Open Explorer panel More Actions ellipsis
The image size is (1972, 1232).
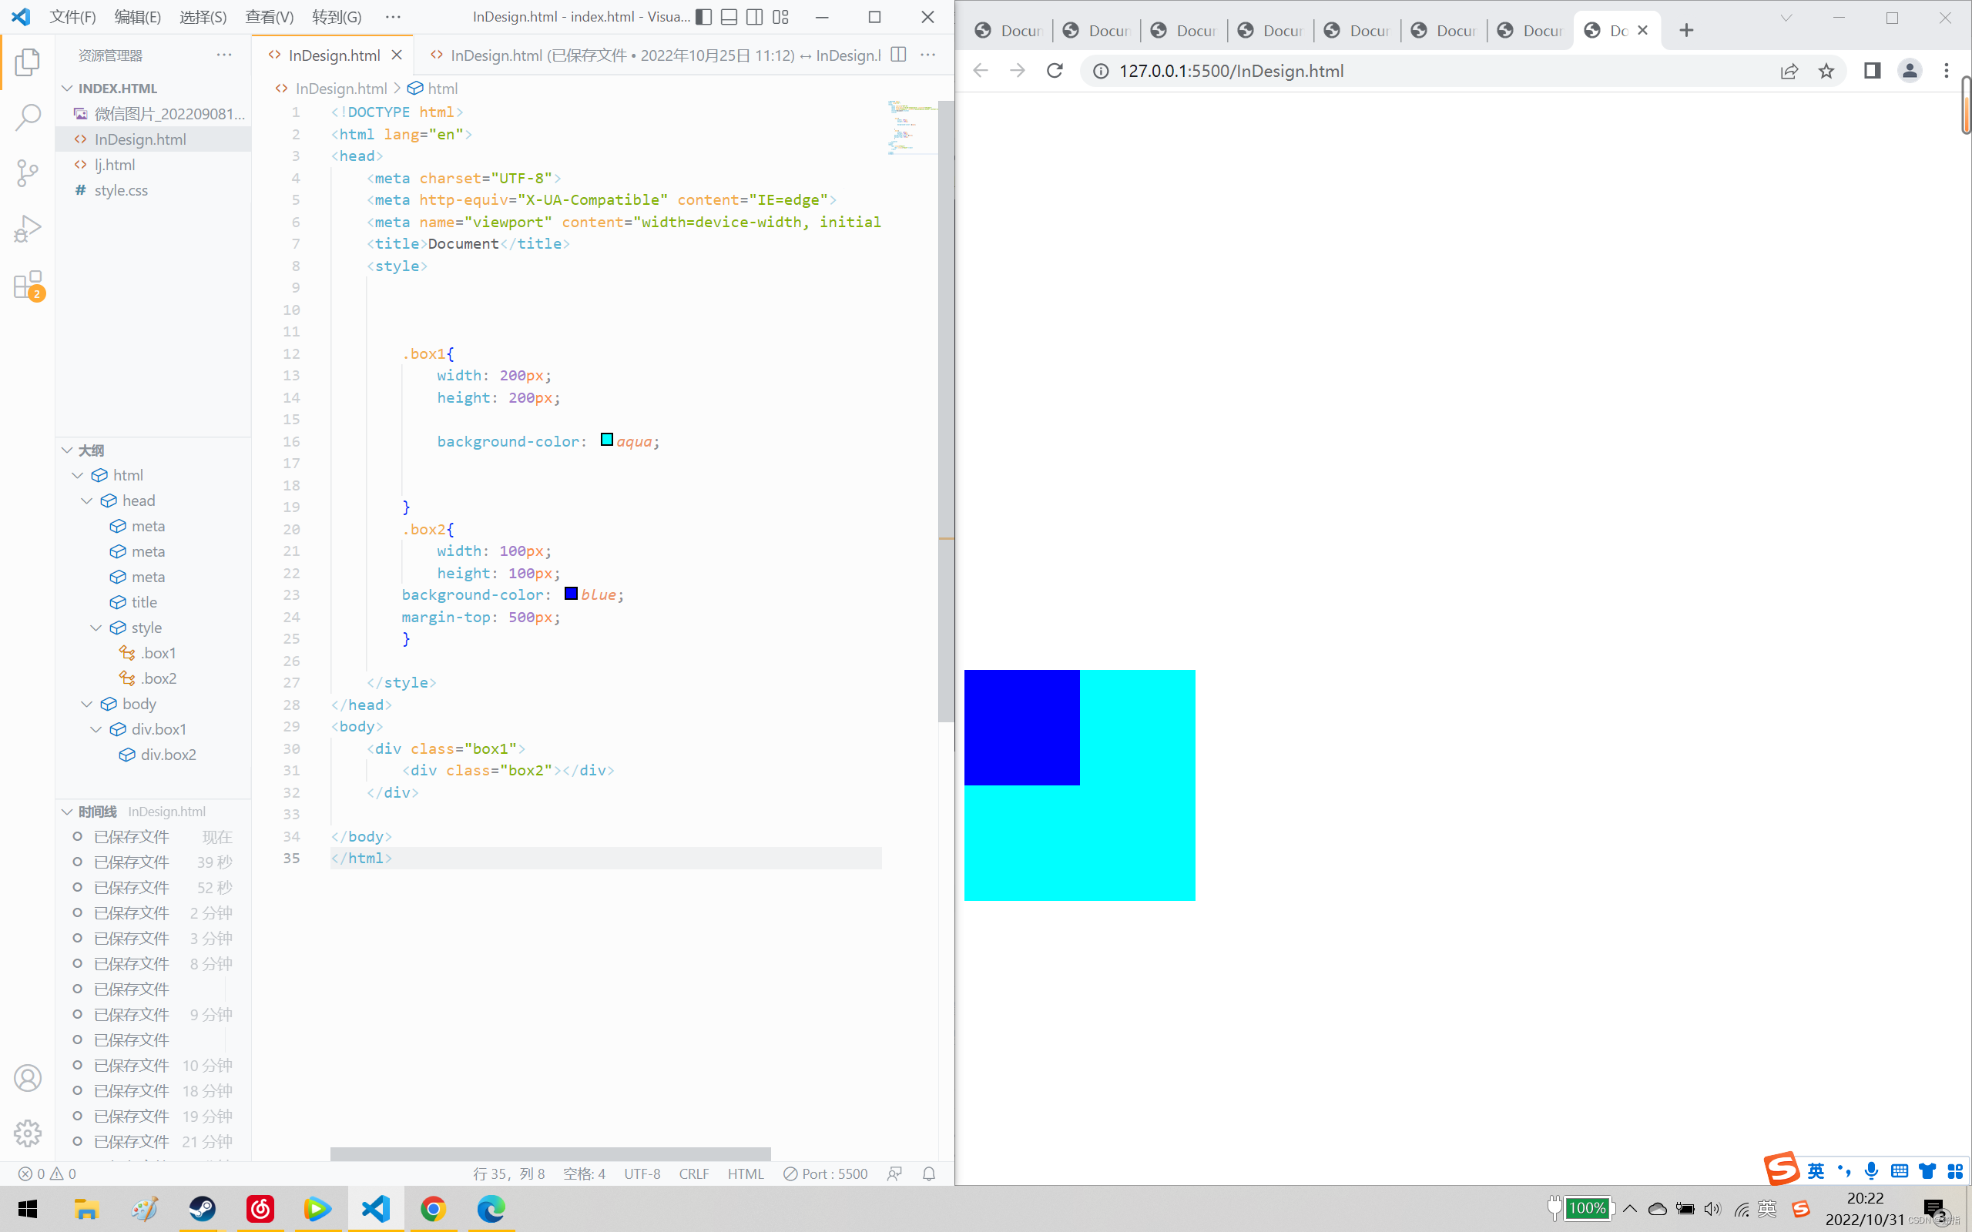pos(224,55)
